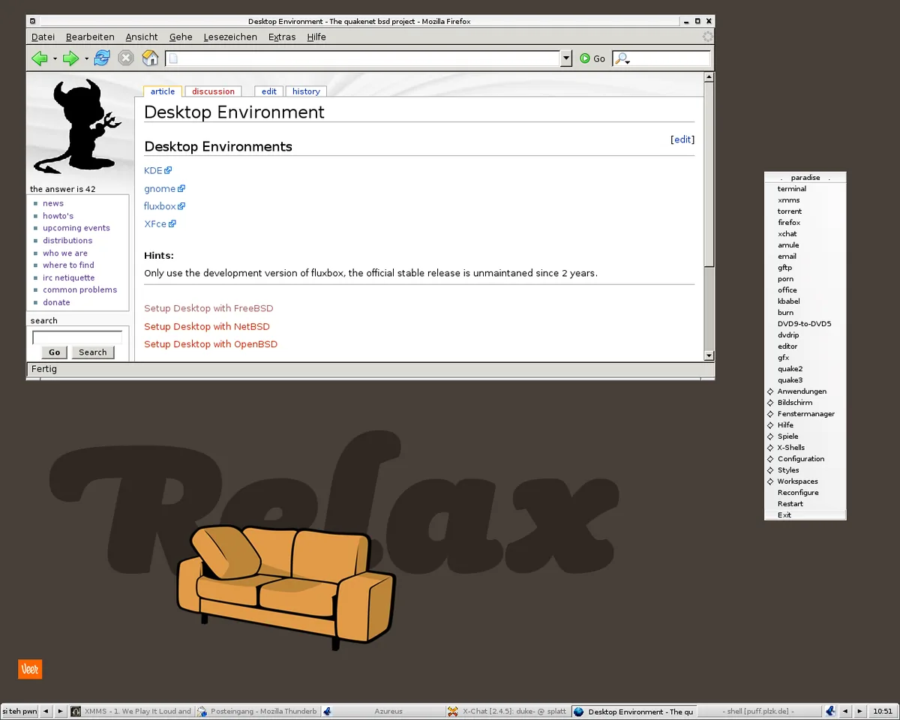The image size is (900, 720).
Task: Click the wiki sidebar Go button
Action: coord(55,352)
